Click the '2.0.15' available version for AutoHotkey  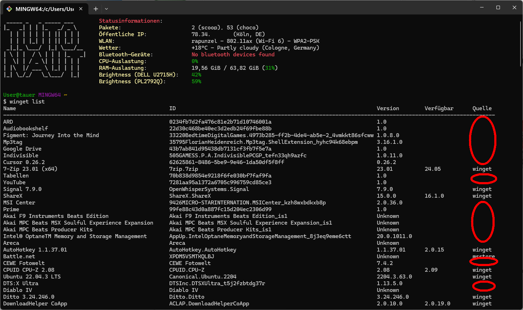434,250
